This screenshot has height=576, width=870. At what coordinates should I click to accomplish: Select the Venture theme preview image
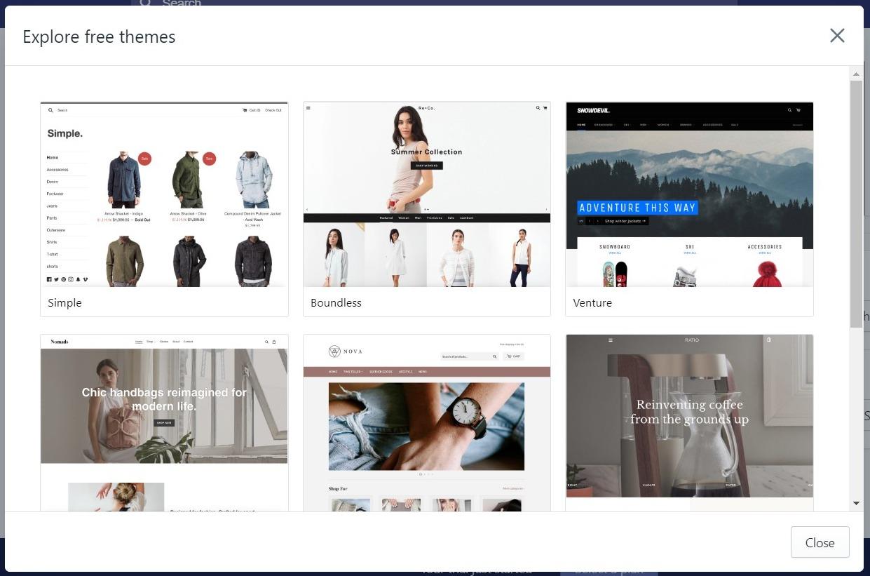point(689,194)
